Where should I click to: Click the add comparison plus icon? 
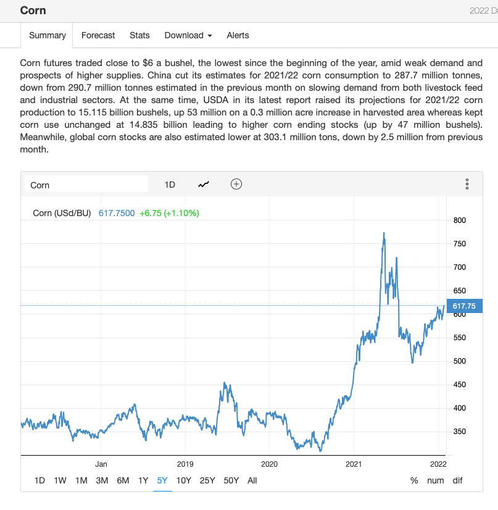236,184
